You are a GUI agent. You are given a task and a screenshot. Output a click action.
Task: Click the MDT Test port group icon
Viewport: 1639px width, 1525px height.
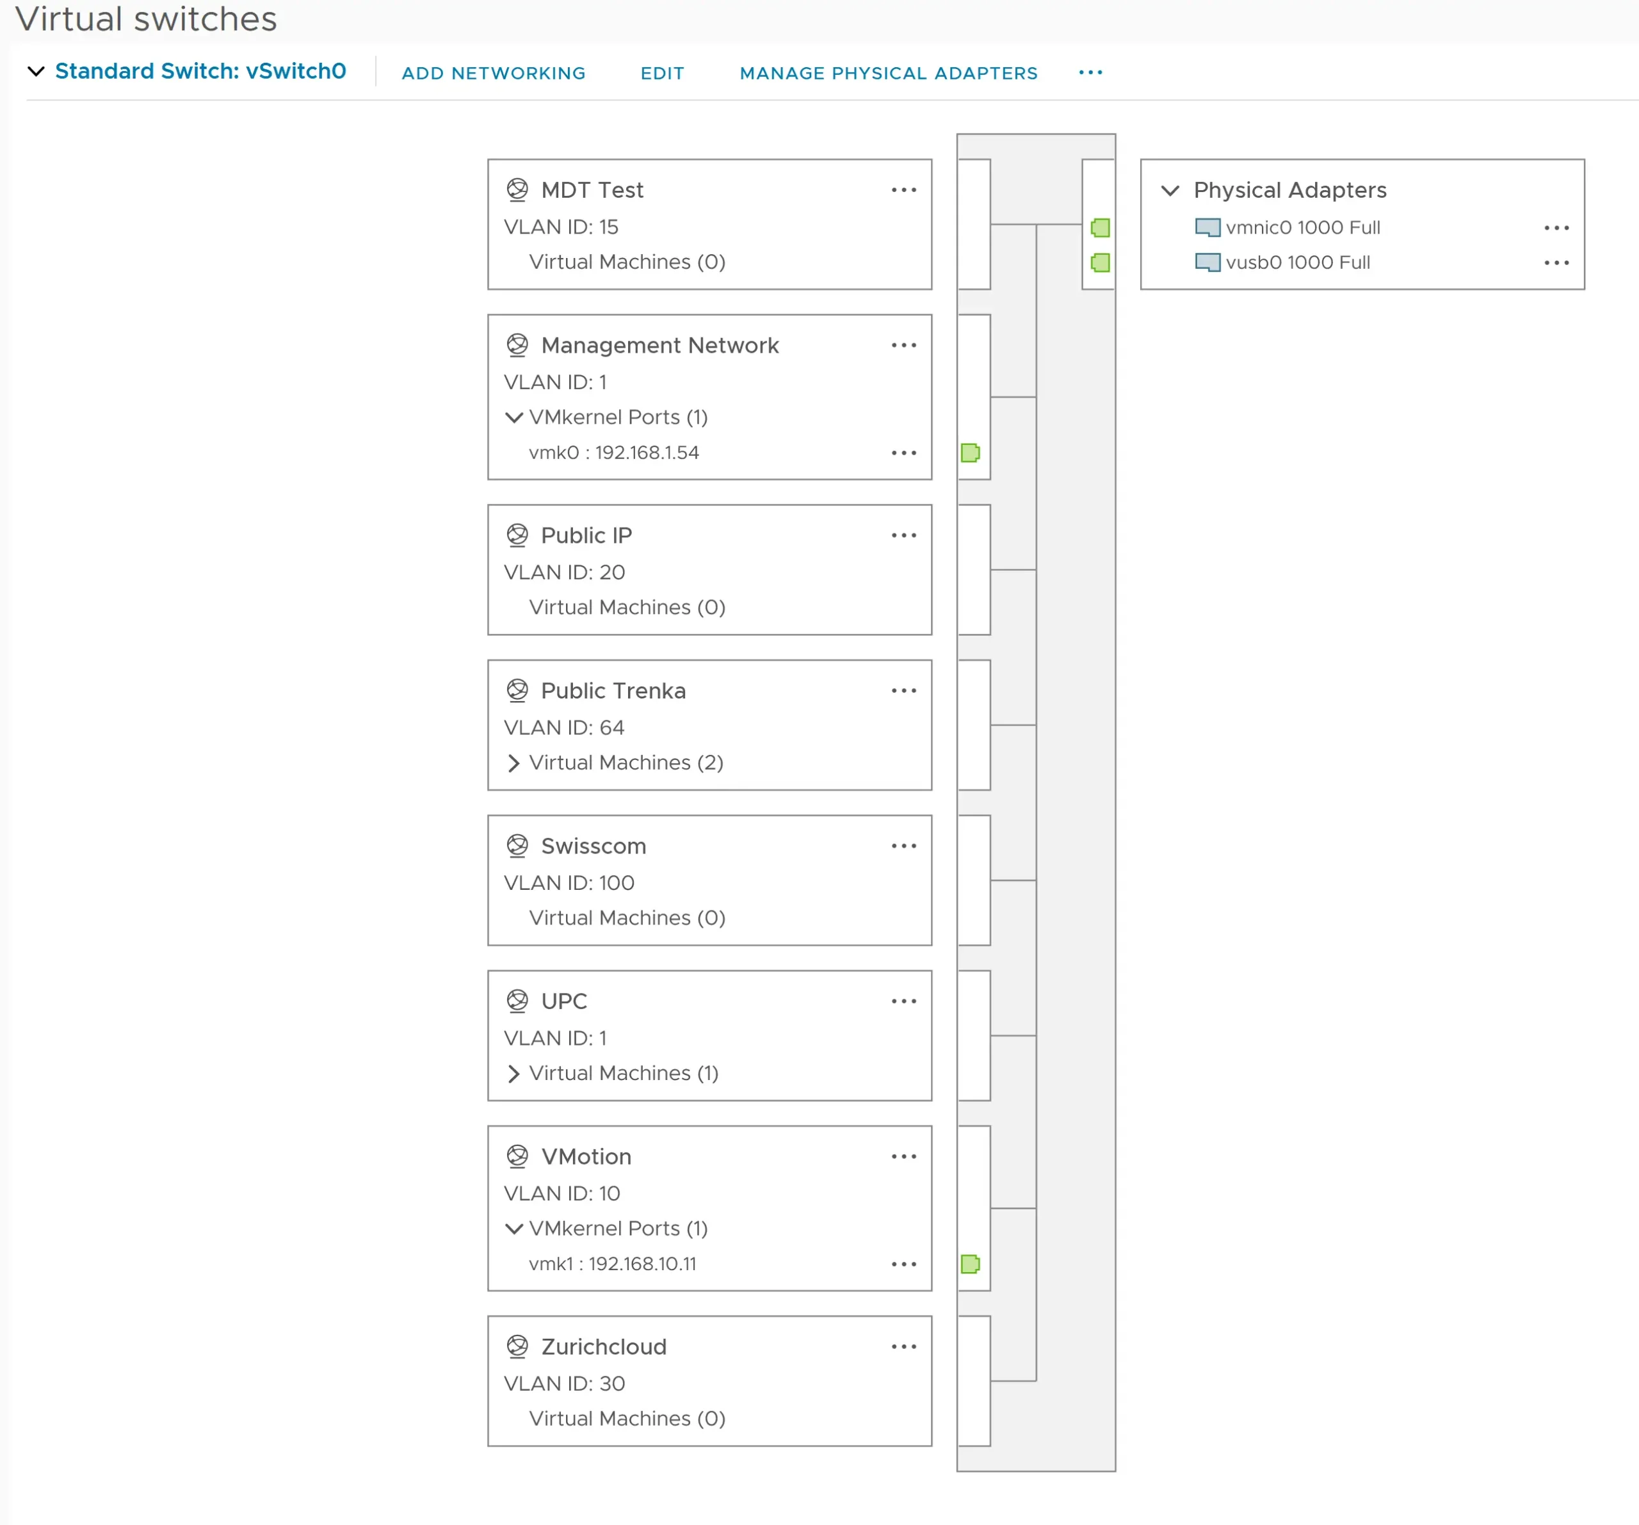(x=517, y=190)
